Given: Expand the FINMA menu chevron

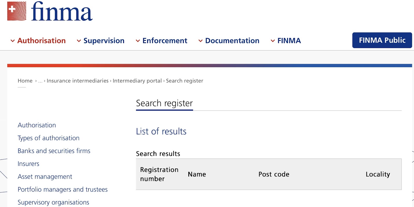Looking at the screenshot, I should coord(273,41).
